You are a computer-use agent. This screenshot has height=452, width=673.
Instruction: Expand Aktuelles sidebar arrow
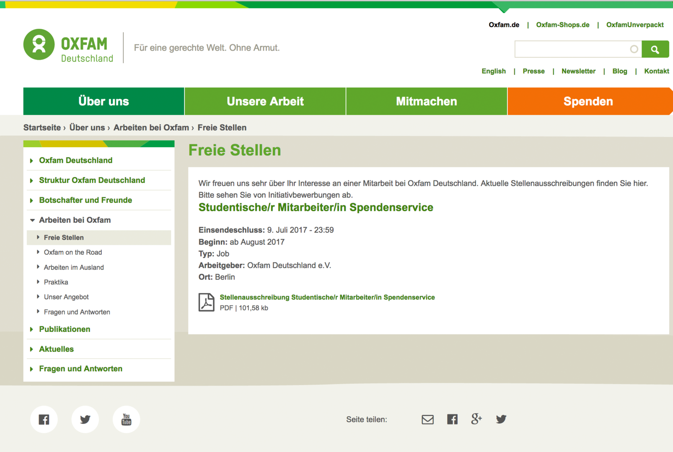coord(31,349)
